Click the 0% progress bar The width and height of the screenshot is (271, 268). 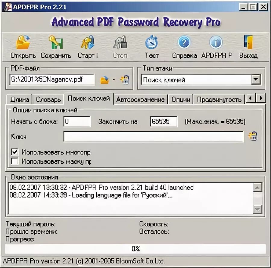135,249
